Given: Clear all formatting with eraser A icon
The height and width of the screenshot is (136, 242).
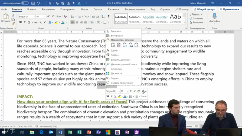Looking at the screenshot, I should tap(65, 16).
